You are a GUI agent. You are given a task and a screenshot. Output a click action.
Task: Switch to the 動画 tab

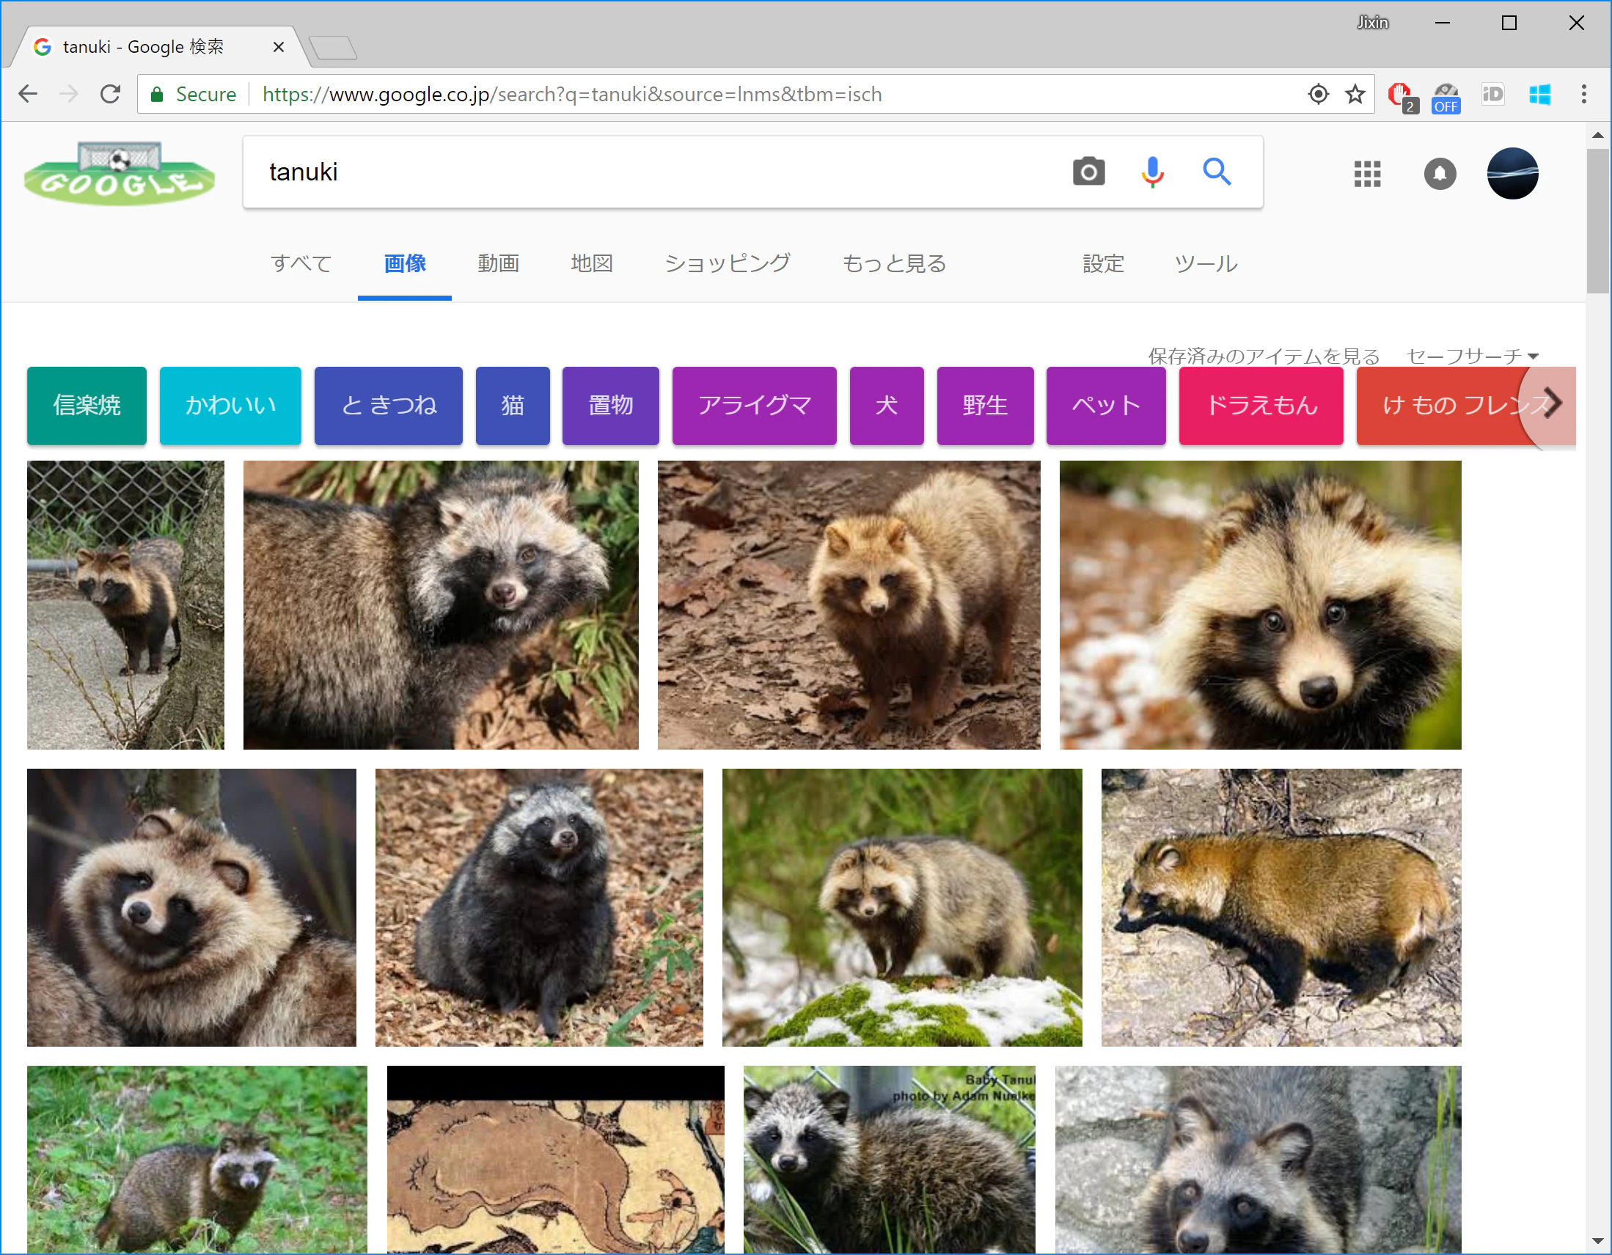point(498,263)
